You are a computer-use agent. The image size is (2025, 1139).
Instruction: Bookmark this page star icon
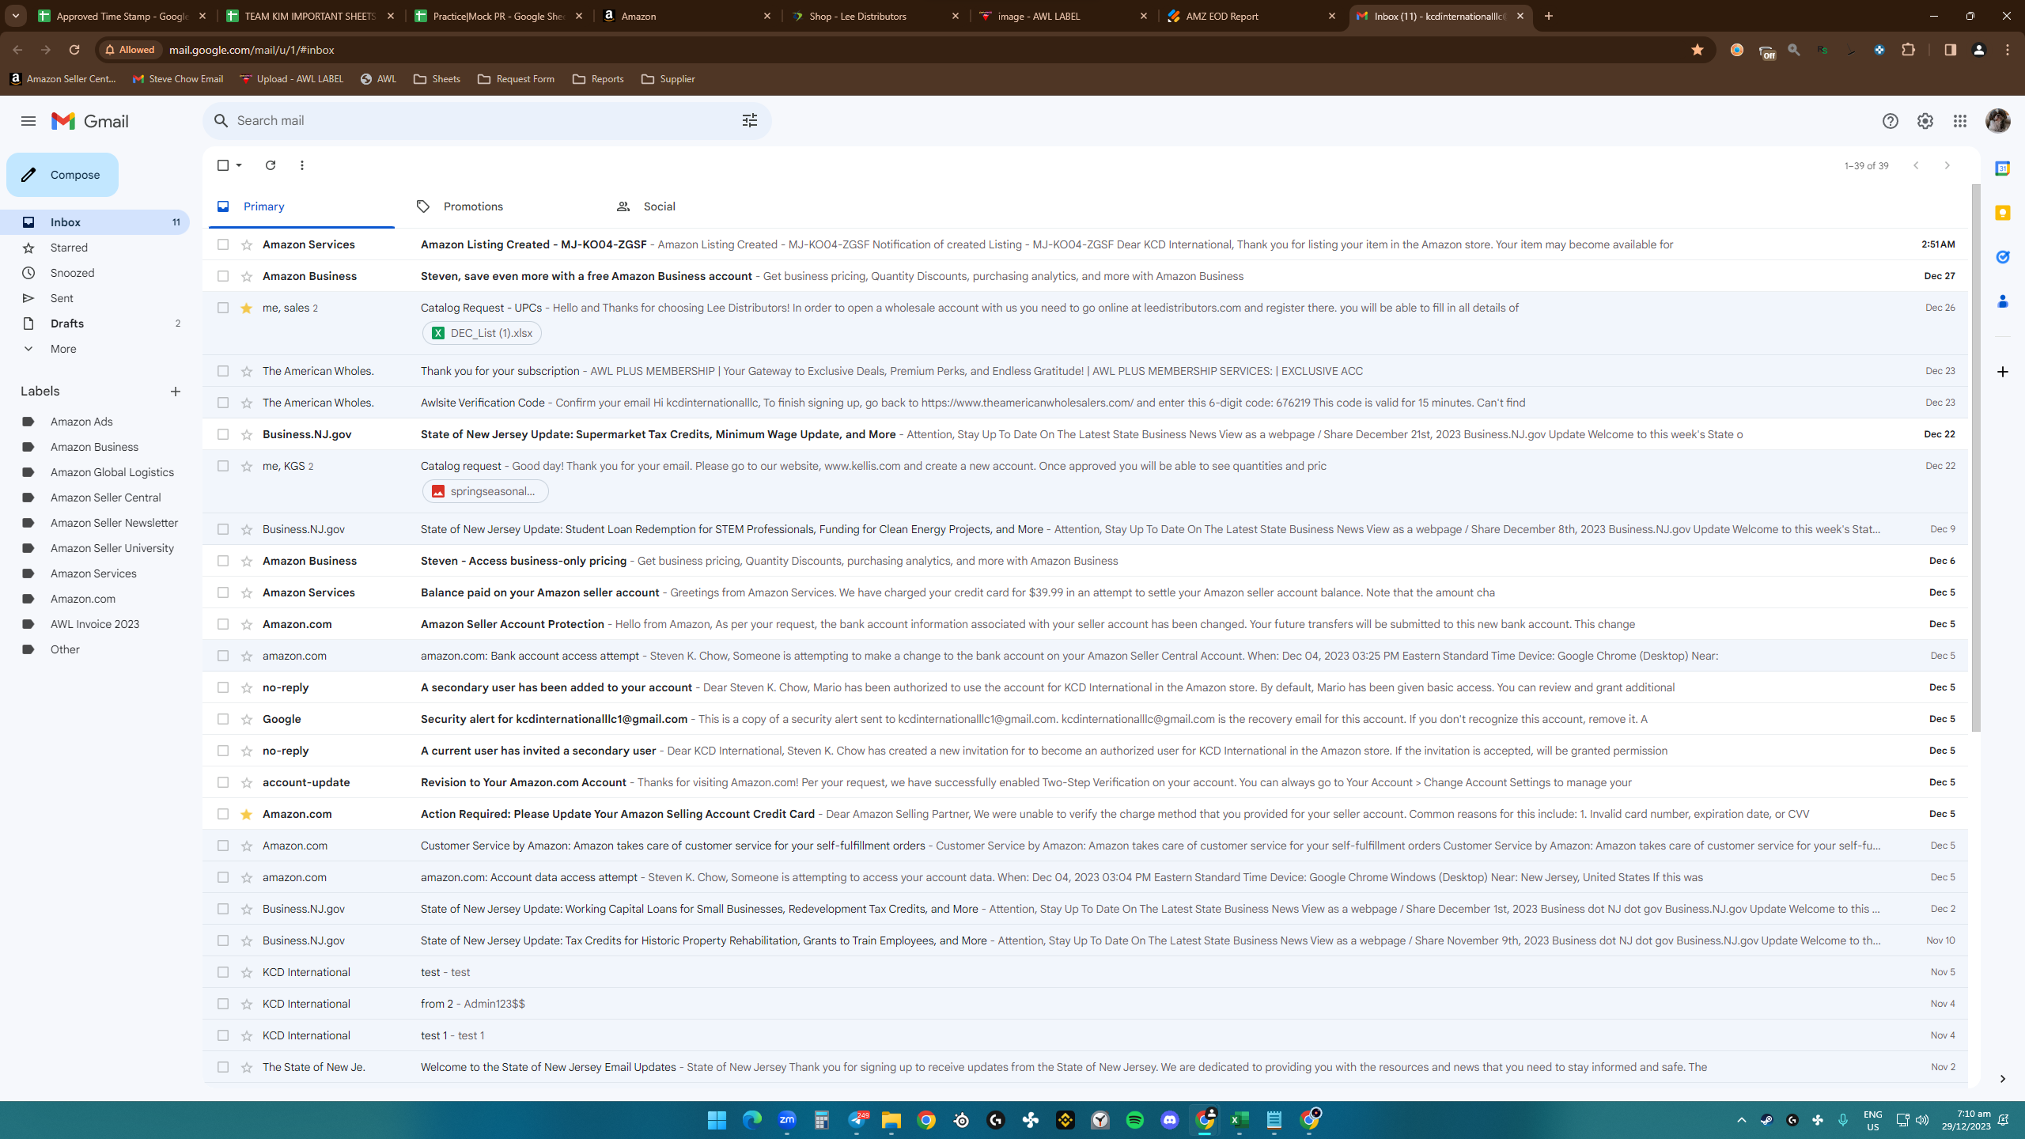(1697, 50)
